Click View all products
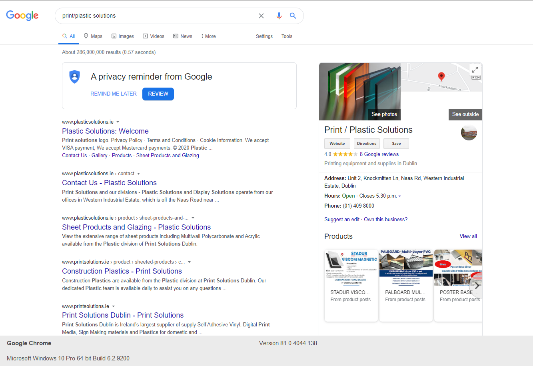 [x=468, y=236]
